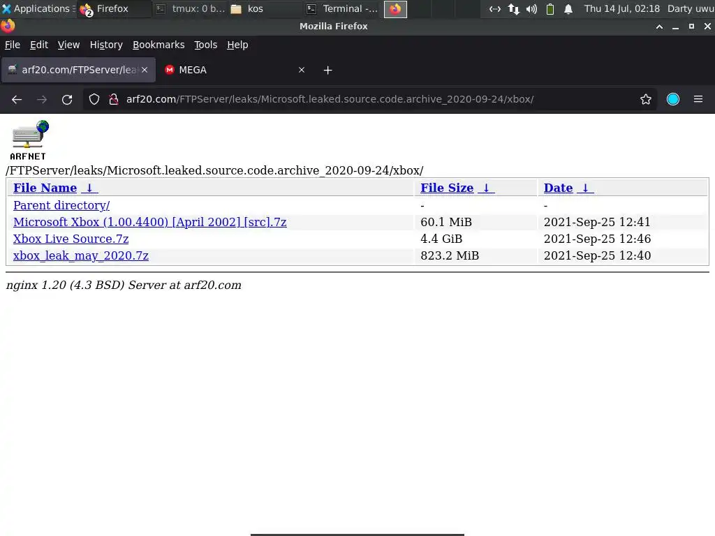Screen dimensions: 715x536
Task: Open the Darty uwu user menu
Action: (x=691, y=8)
